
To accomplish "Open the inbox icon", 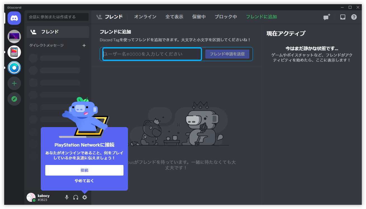I will [x=343, y=17].
